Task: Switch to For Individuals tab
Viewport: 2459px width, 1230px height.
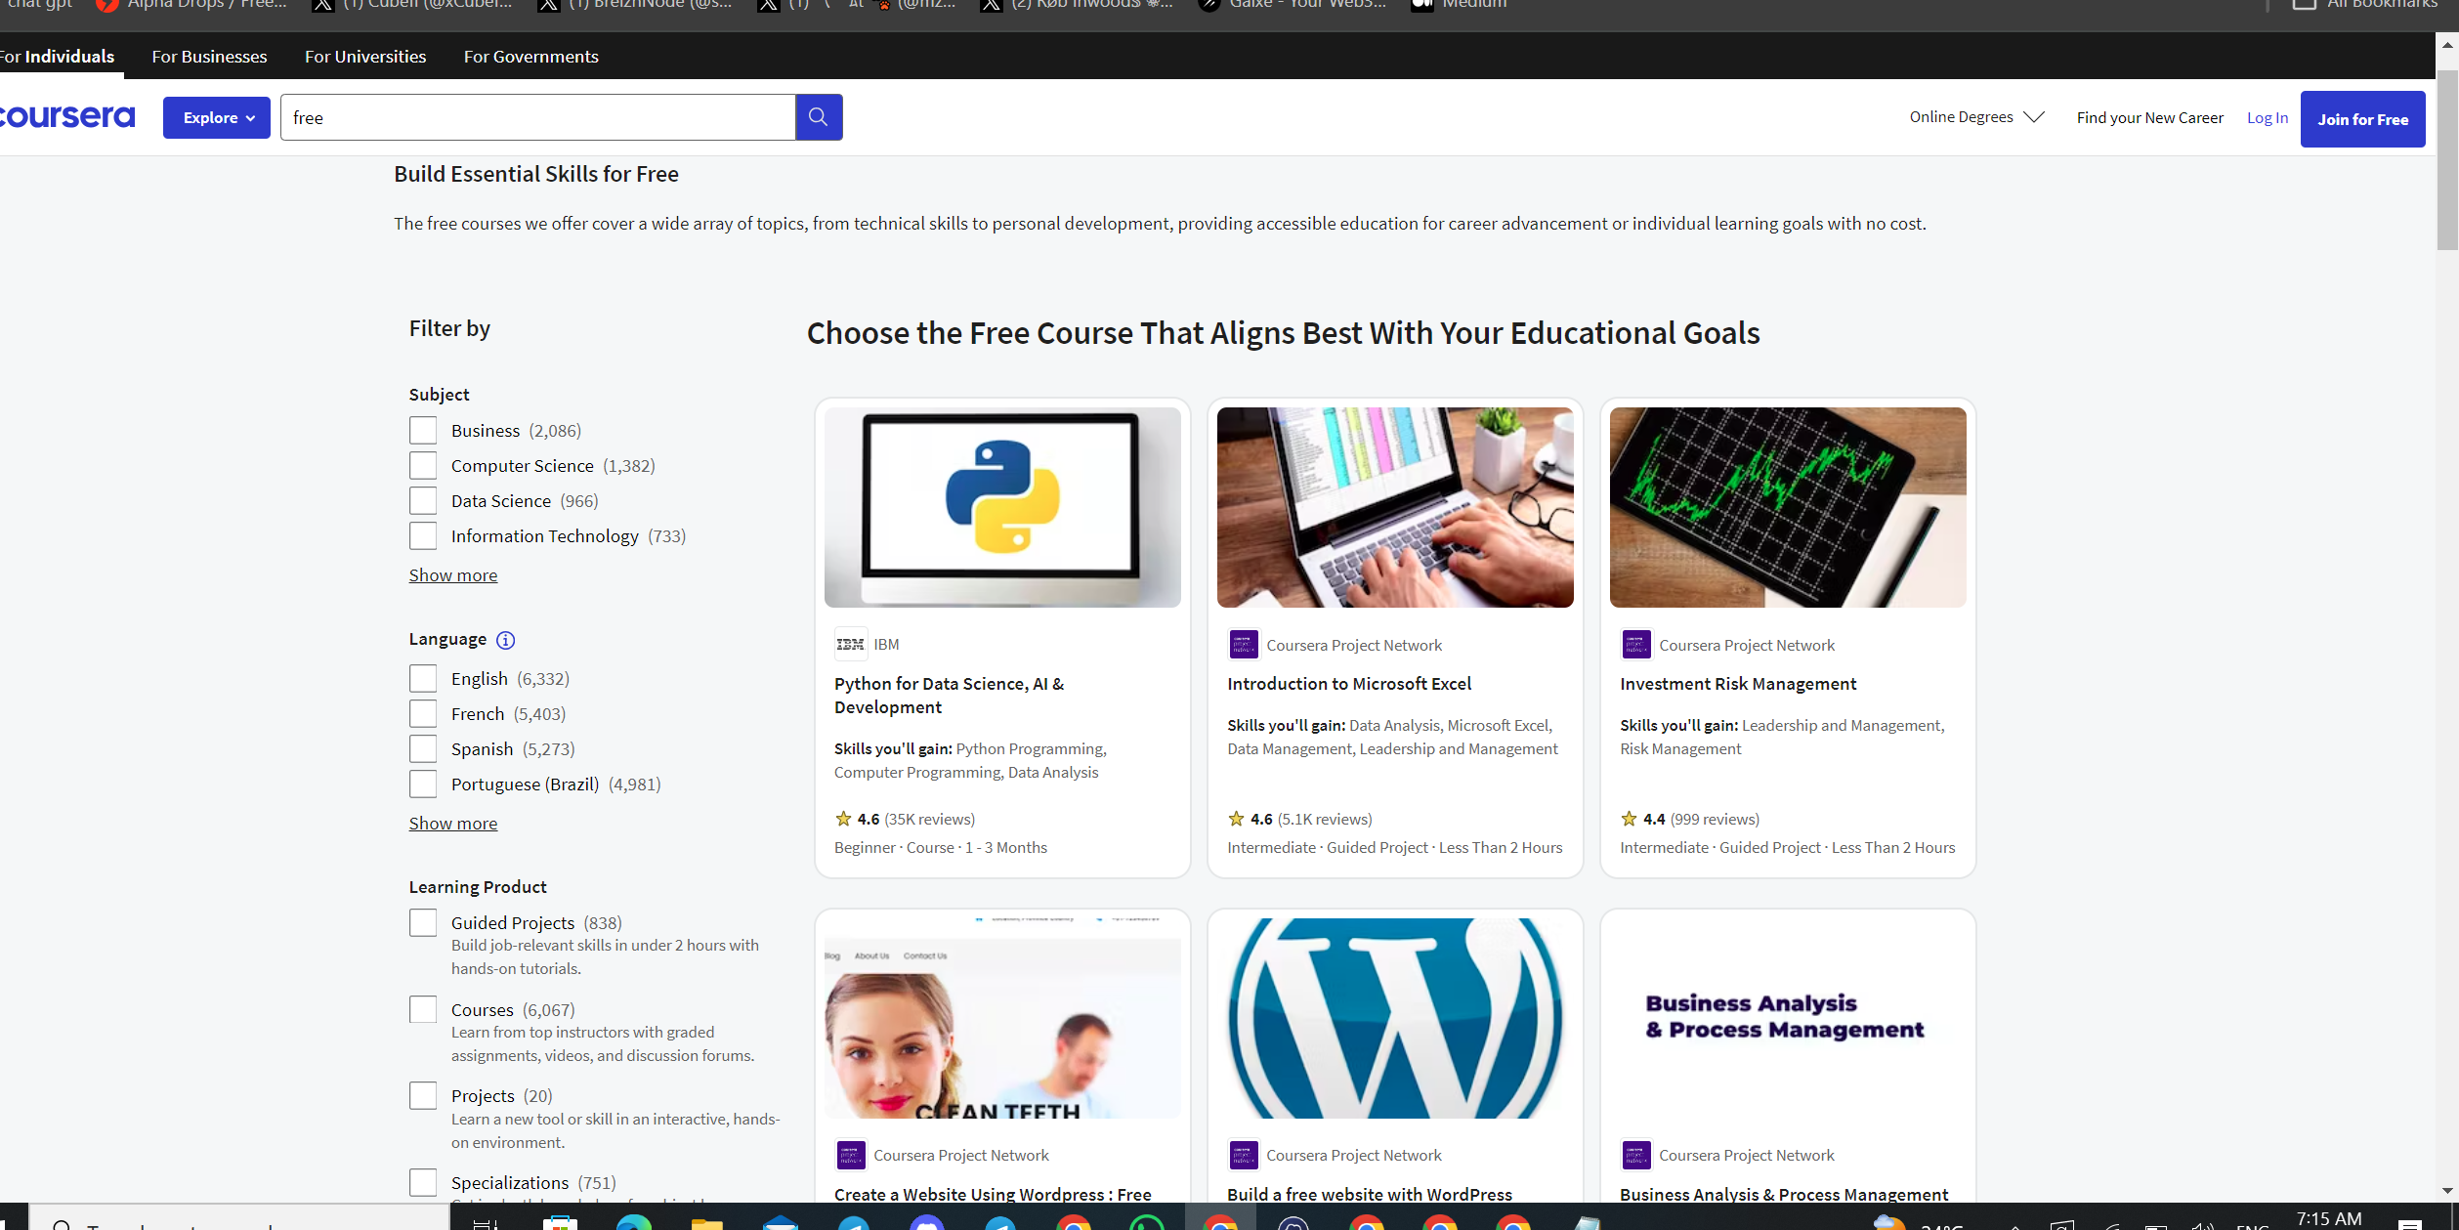Action: tap(58, 57)
